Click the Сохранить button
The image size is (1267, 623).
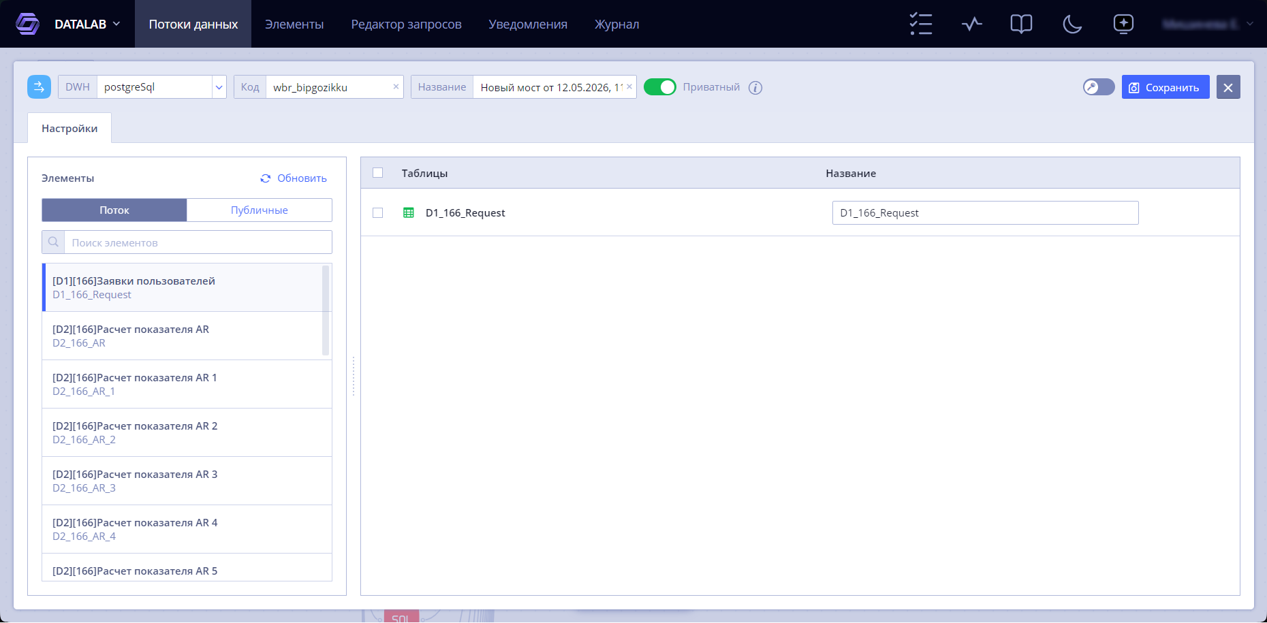point(1166,87)
